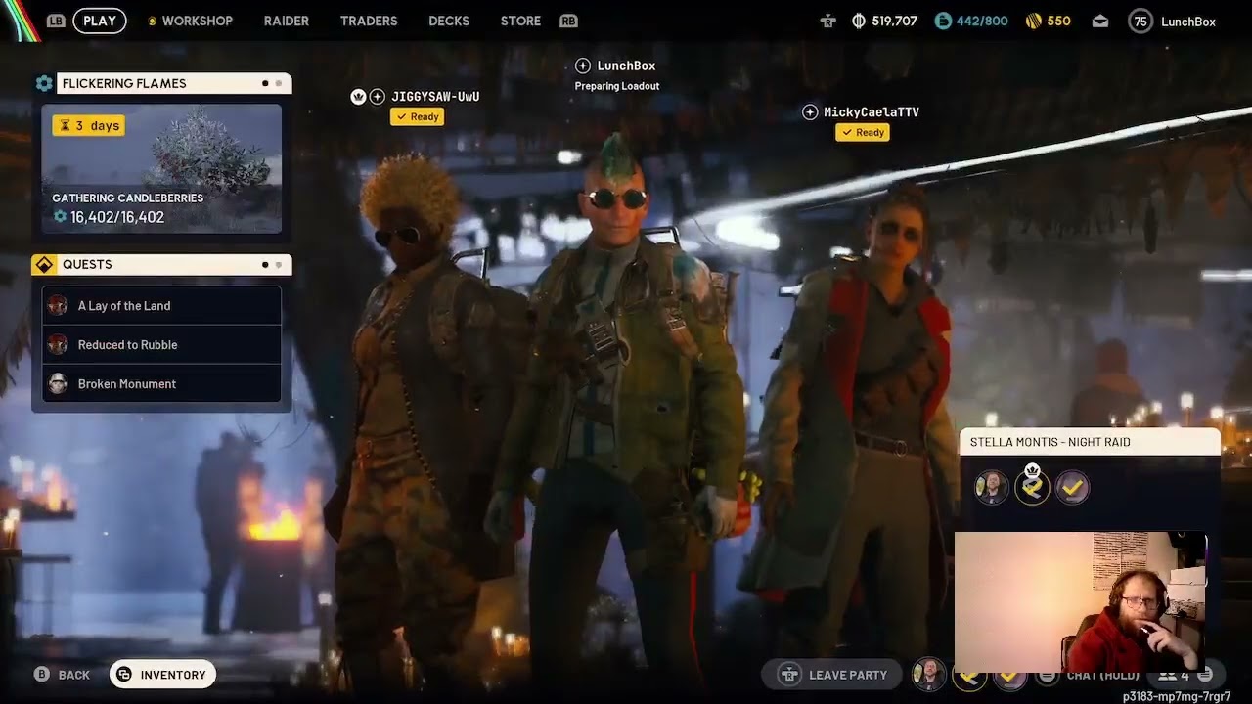Click the Preparing Loadout status text
Image resolution: width=1252 pixels, height=704 pixels.
click(x=617, y=86)
